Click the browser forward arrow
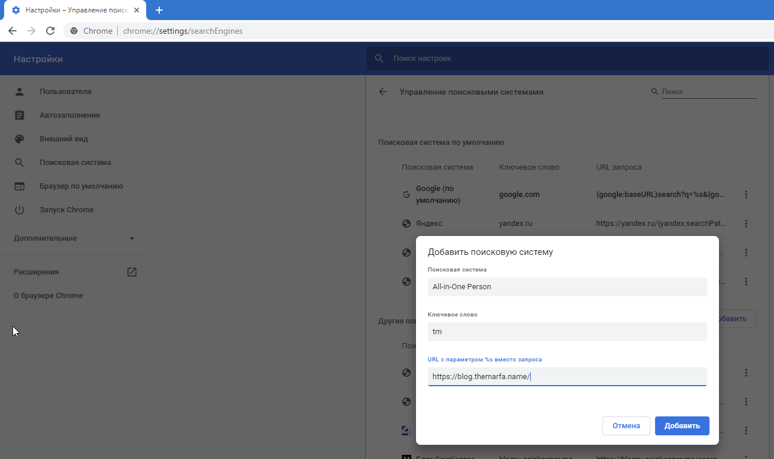 point(31,31)
